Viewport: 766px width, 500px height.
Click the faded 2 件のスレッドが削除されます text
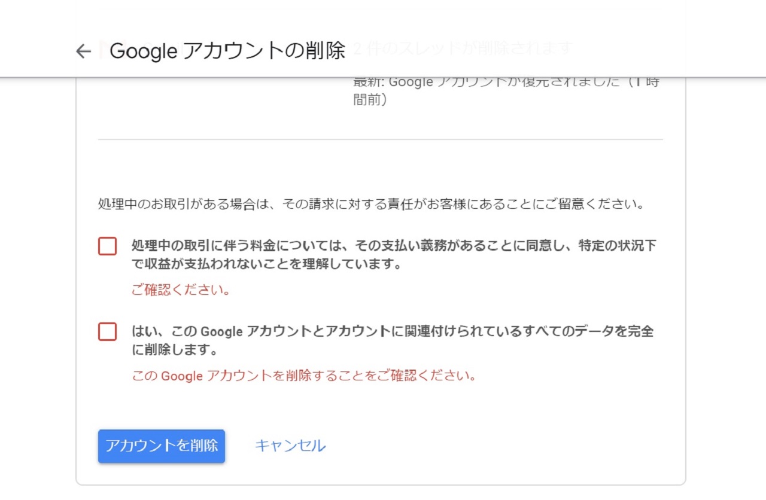(x=463, y=48)
